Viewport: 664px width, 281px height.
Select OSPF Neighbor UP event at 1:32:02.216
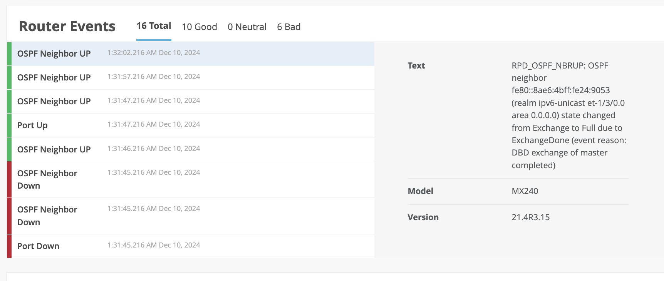tap(193, 54)
